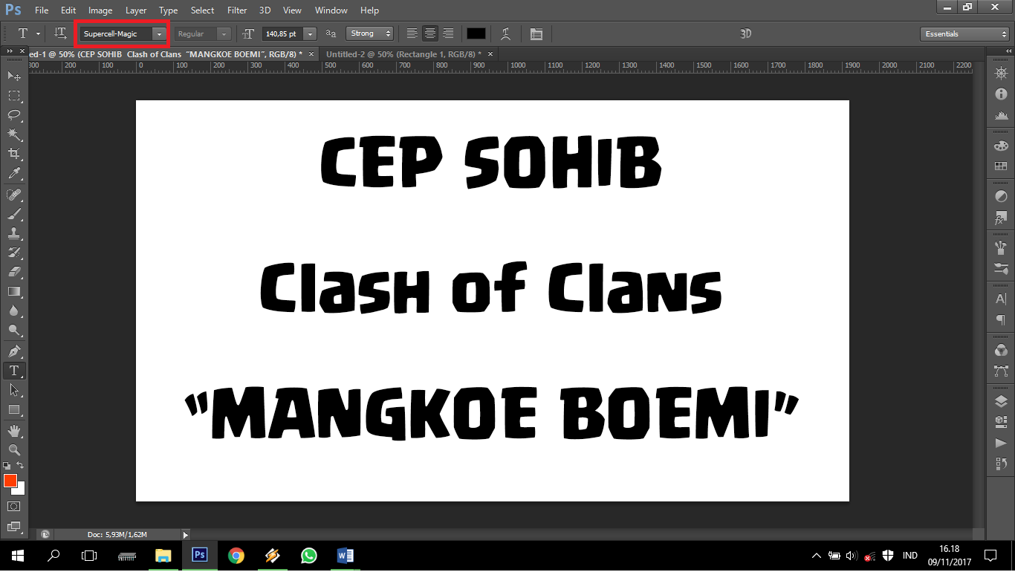Open the Strong anti-aliasing dropdown
The image size is (1015, 572).
(x=369, y=33)
